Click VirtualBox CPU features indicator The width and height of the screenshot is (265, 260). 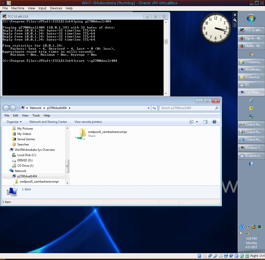tap(237, 256)
